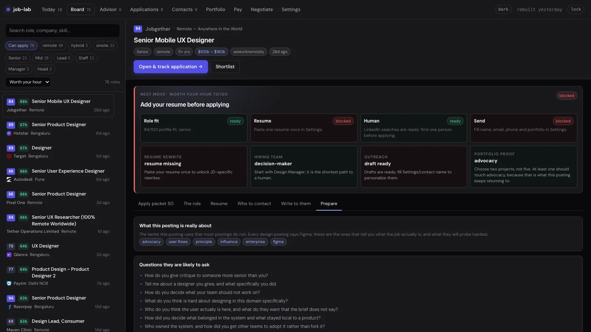Click the user flows keyword chip
Image resolution: width=591 pixels, height=332 pixels.
click(178, 242)
